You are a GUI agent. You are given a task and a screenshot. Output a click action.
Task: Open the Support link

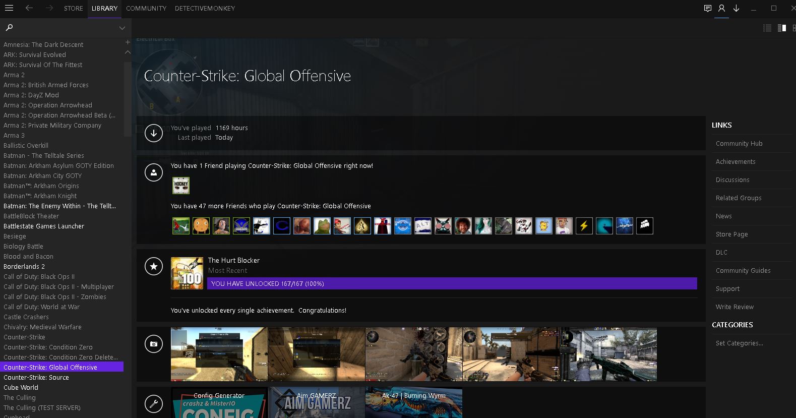tap(727, 289)
